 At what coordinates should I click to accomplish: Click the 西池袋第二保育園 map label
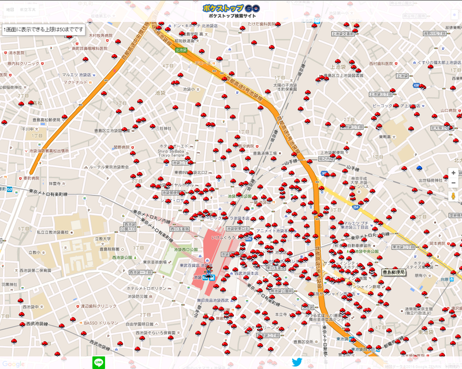(x=35, y=270)
